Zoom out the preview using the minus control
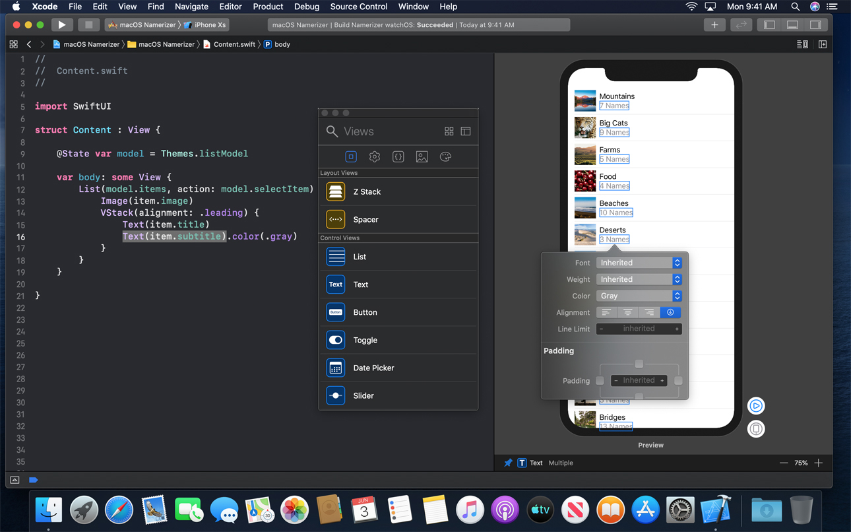 pyautogui.click(x=784, y=463)
